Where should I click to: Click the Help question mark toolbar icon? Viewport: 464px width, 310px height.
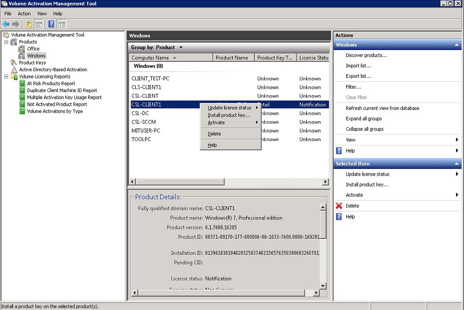51,24
